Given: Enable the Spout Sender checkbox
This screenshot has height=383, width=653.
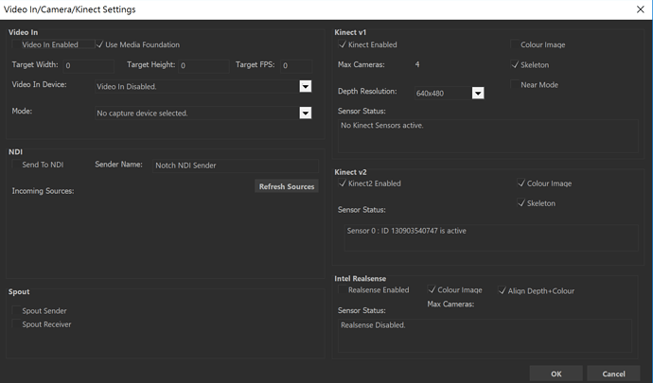Looking at the screenshot, I should click(17, 310).
